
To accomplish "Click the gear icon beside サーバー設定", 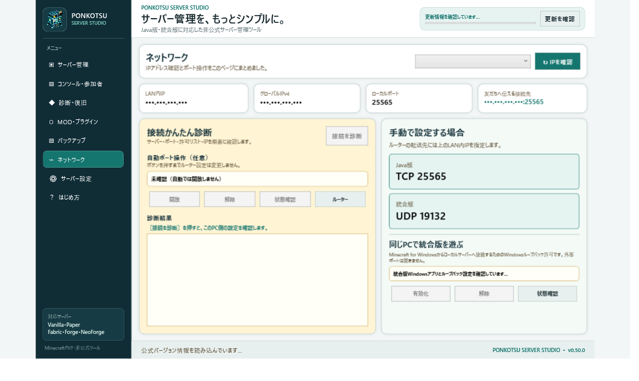I will (53, 178).
